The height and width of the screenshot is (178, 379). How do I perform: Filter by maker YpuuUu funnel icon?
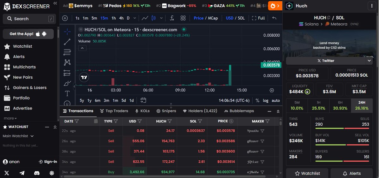[x=262, y=131]
